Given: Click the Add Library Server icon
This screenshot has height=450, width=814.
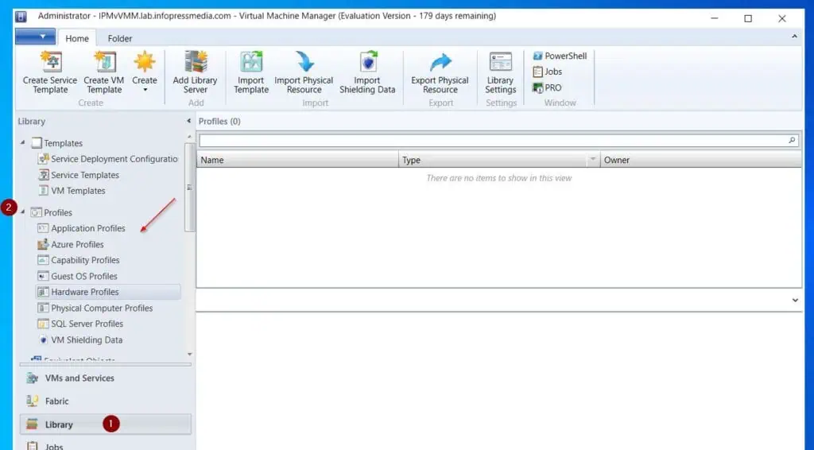Looking at the screenshot, I should click(196, 62).
